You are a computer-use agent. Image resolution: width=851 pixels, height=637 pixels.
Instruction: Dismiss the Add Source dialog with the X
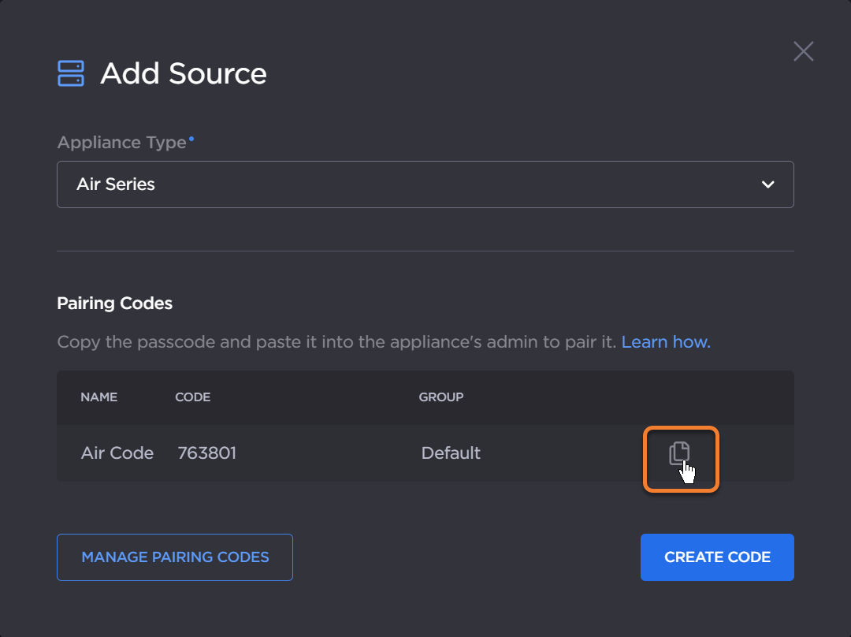[803, 51]
